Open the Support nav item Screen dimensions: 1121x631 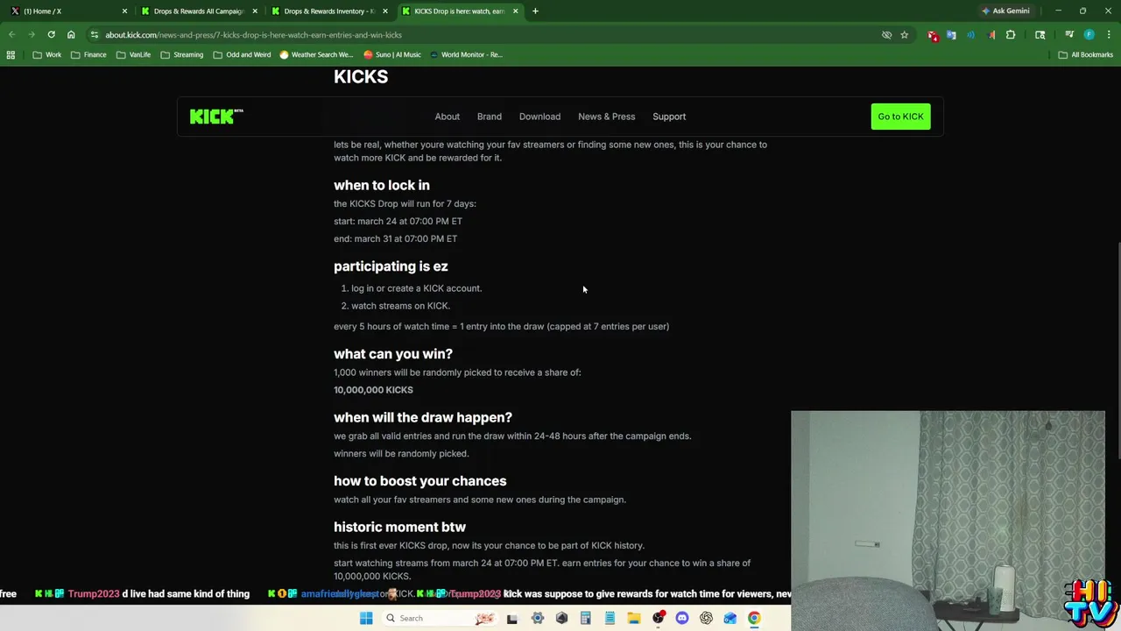pyautogui.click(x=669, y=117)
